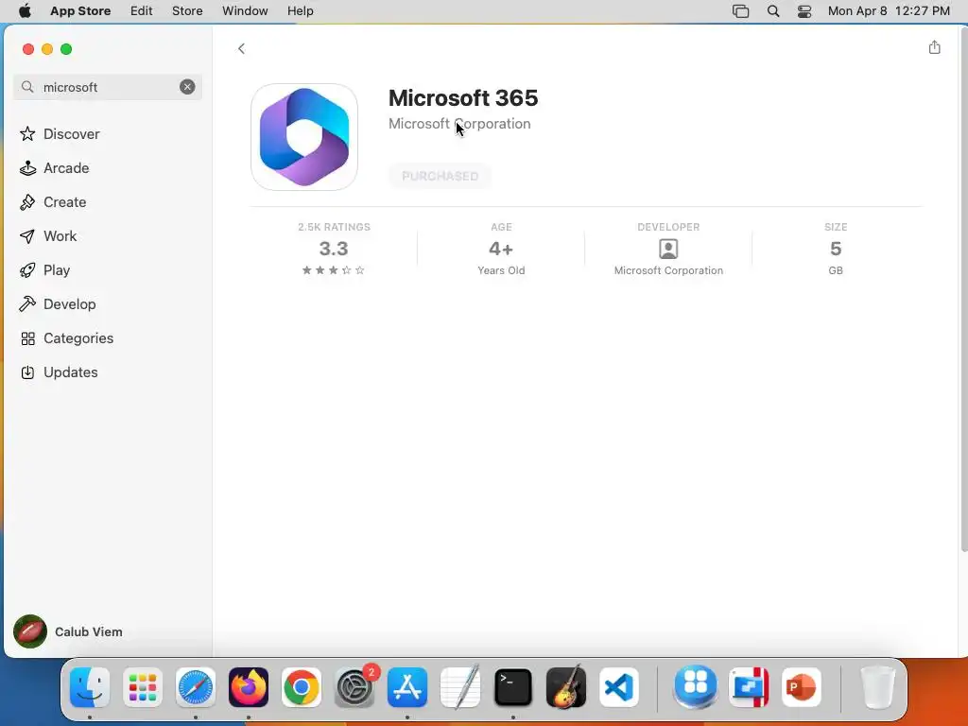Click the back chevron arrow

(x=241, y=49)
